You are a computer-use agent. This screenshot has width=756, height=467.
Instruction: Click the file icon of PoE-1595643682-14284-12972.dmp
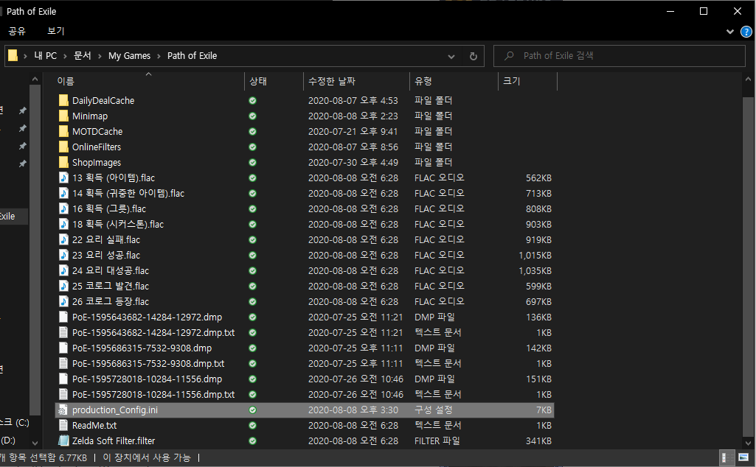coord(63,317)
